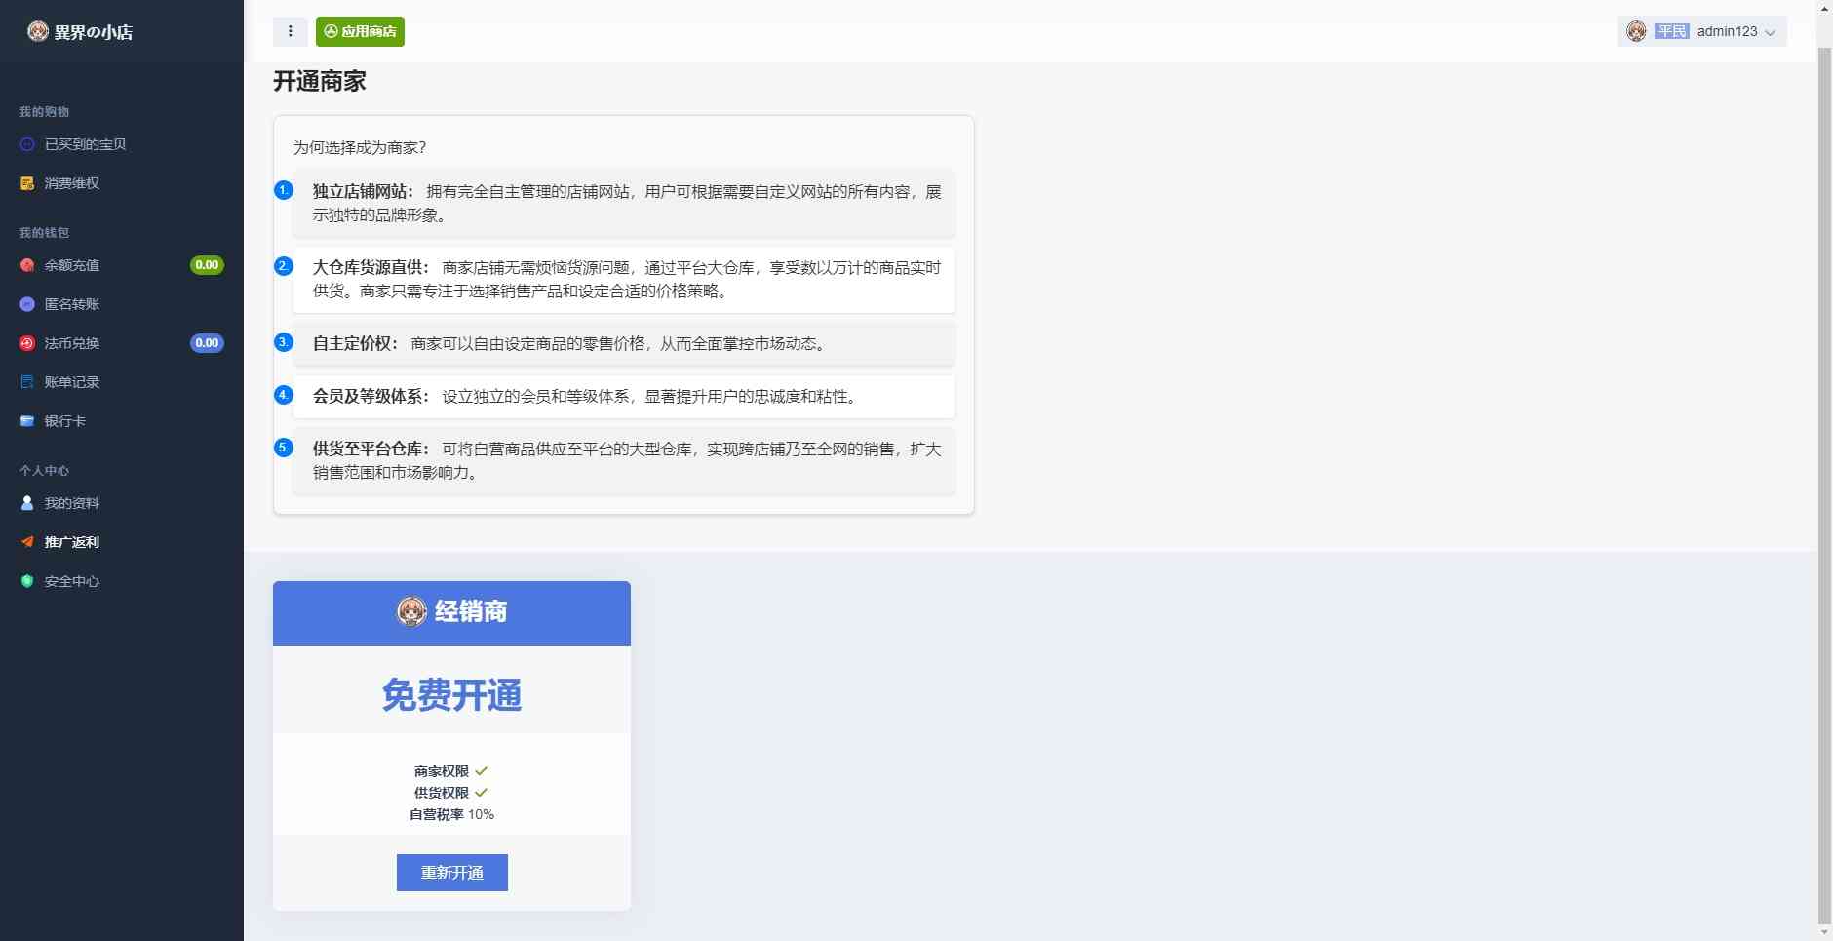The height and width of the screenshot is (941, 1833).
Task: Open the kebab menu next to 应用商店
Action: point(290,31)
